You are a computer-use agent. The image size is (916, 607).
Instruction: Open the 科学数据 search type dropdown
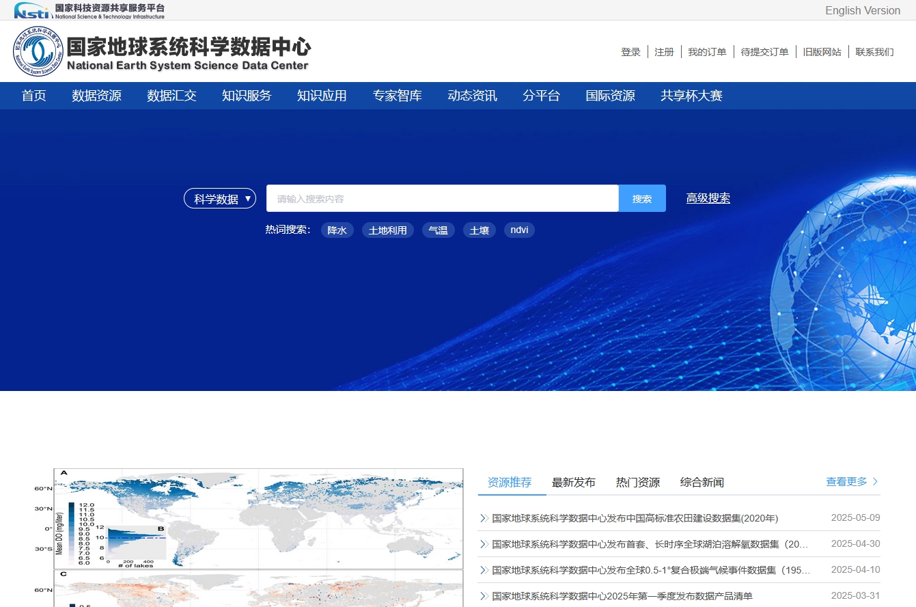pyautogui.click(x=220, y=199)
